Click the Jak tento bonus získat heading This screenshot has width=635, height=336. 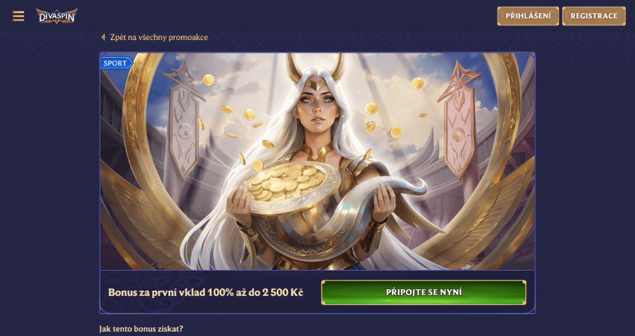[141, 329]
